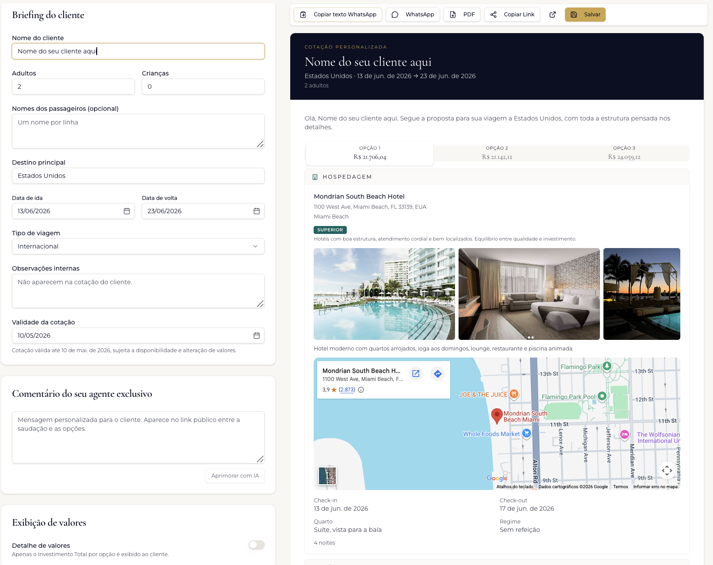Open calendar for Data de ida
This screenshot has height=565, width=713.
coord(127,211)
